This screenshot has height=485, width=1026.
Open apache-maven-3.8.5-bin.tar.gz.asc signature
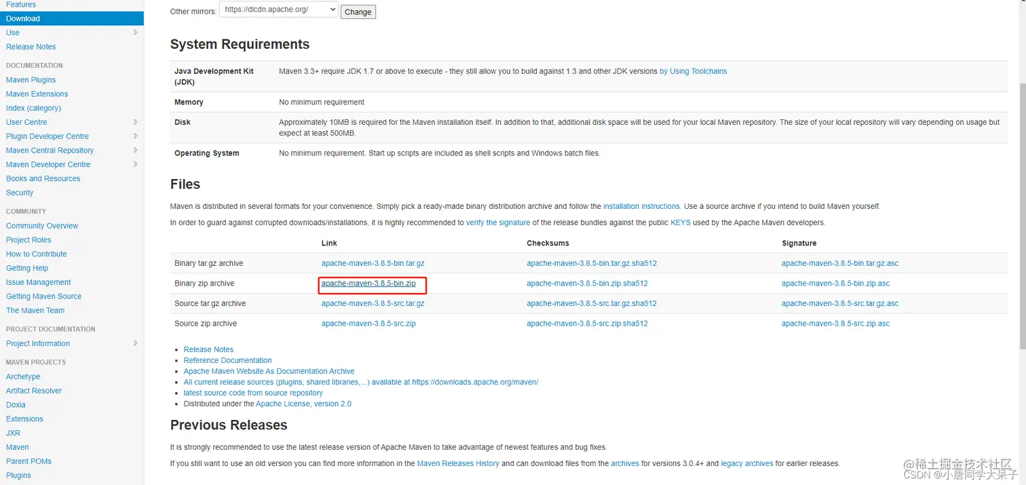[x=840, y=263]
